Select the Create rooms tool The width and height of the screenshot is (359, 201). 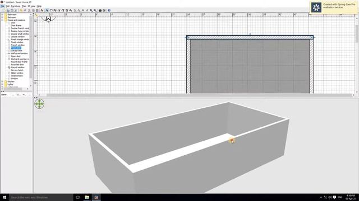tap(59, 10)
